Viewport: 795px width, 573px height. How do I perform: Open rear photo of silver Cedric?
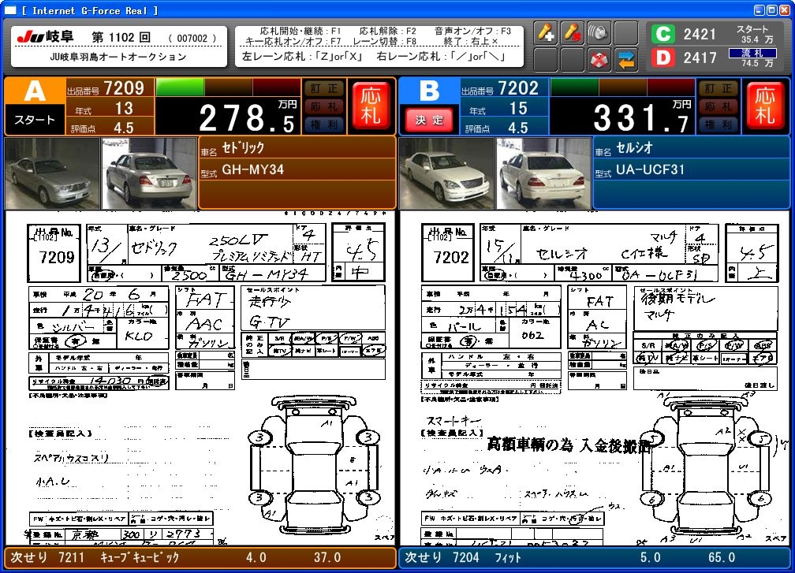(149, 173)
